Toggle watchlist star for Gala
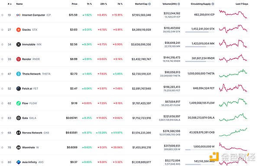 click(2, 118)
